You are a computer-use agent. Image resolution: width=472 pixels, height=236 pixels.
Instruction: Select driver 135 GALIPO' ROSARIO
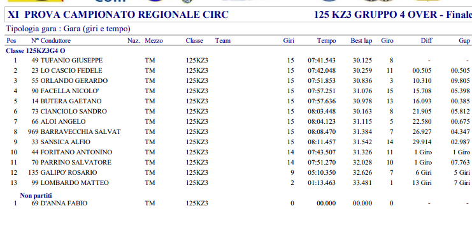[x=62, y=173]
